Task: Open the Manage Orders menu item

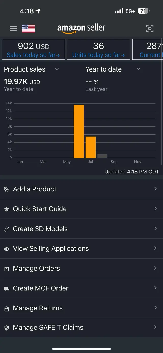Action: [x=81, y=269]
